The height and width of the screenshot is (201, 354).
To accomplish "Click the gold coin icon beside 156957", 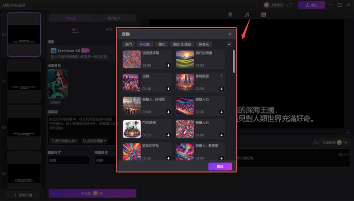I will point(266,5).
